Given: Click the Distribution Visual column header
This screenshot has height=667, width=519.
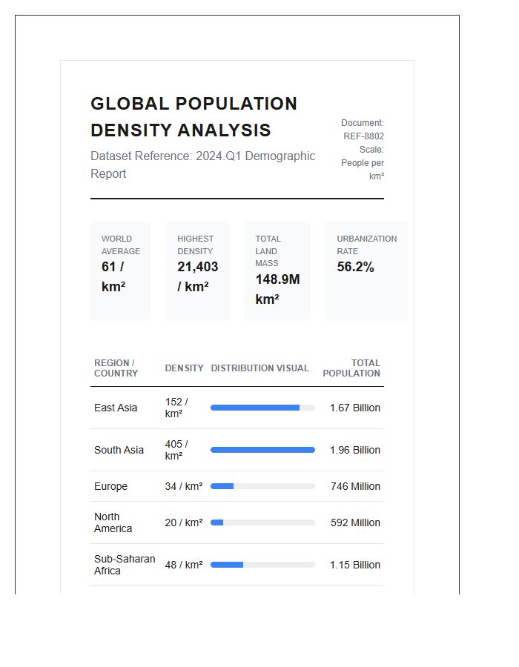Looking at the screenshot, I should [260, 368].
